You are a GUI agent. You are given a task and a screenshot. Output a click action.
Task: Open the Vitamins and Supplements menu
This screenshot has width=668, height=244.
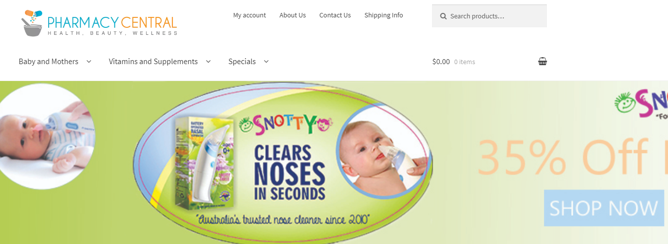[153, 62]
